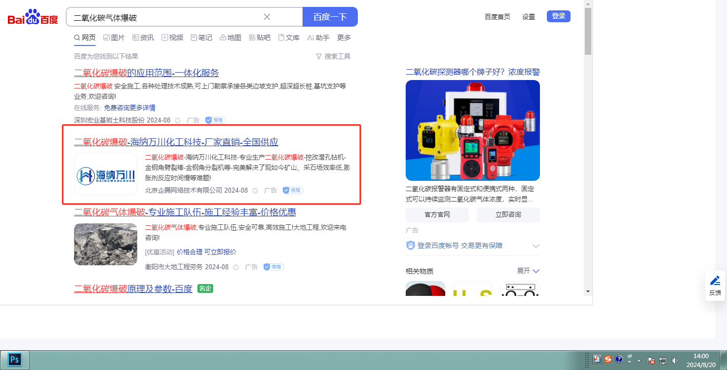The height and width of the screenshot is (370, 727).
Task: Click the 可立即报价 link
Action: point(220,252)
